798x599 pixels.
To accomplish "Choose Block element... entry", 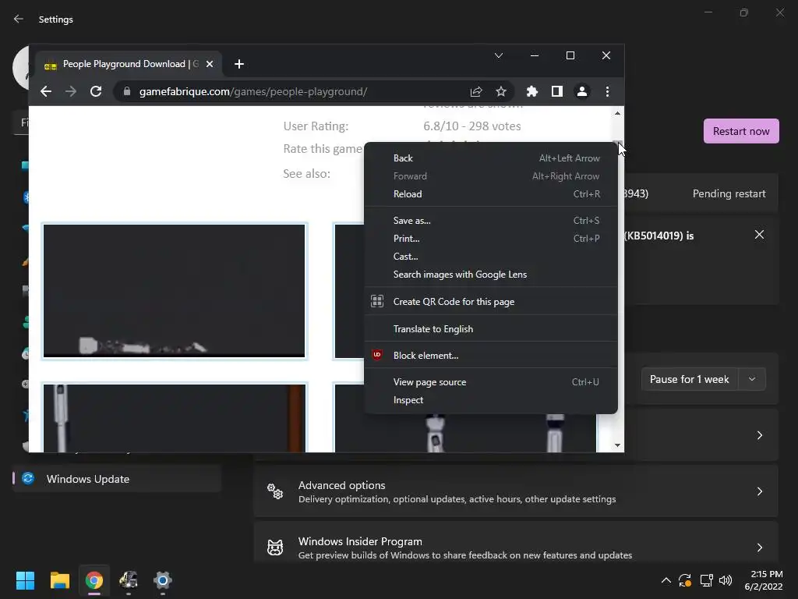I will click(x=491, y=356).
